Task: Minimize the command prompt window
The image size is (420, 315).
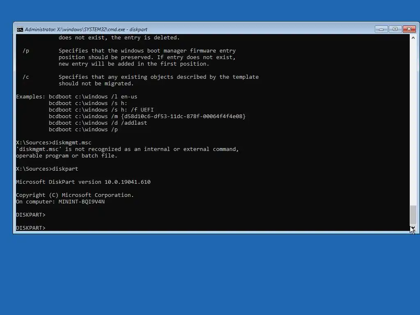Action: point(381,29)
